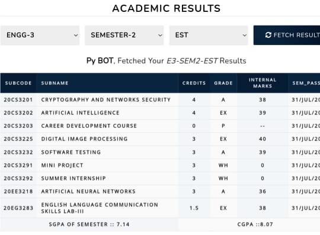Click the refresh icon in Fetch Result

tap(268, 35)
